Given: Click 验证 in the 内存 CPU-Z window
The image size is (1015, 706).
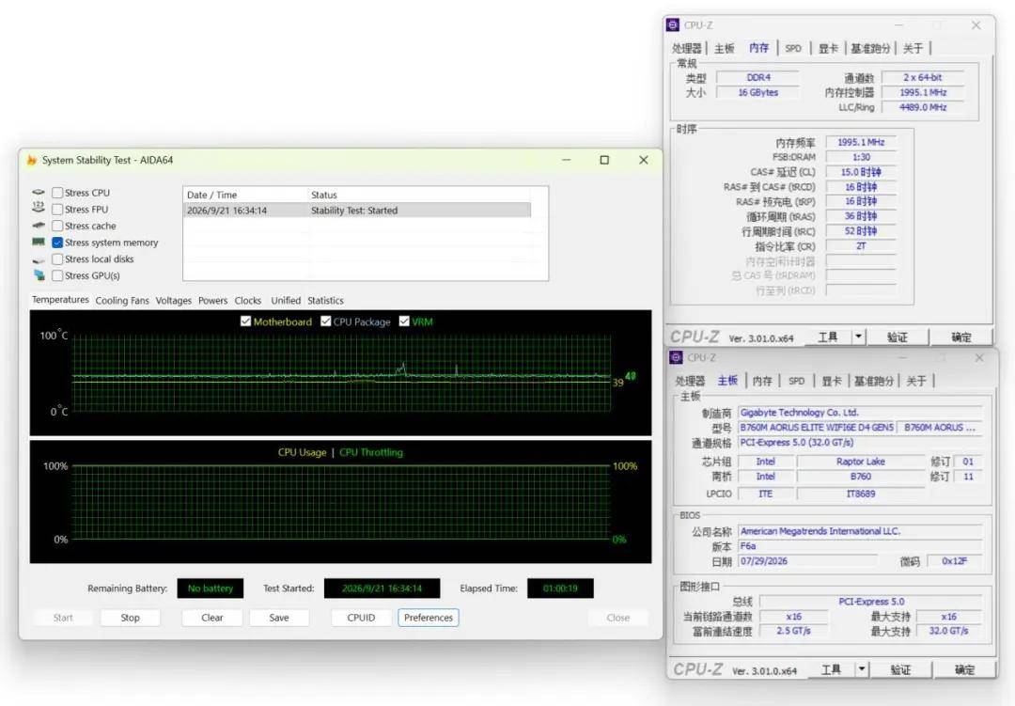Looking at the screenshot, I should point(898,337).
